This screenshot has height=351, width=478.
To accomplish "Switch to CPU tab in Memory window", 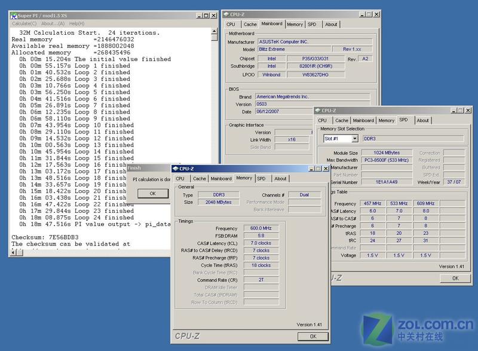I will click(180, 179).
